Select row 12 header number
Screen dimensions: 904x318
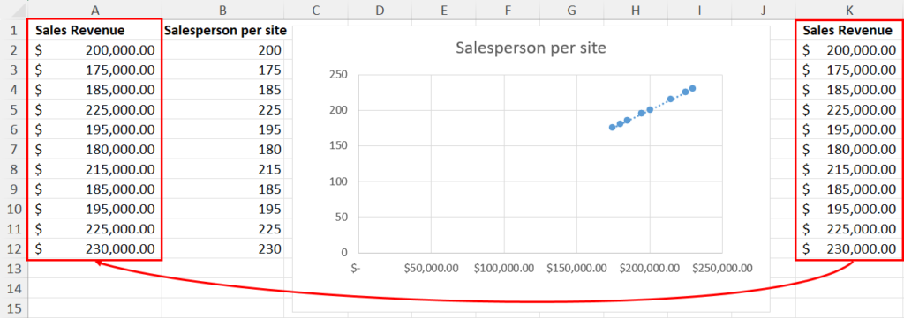[x=14, y=249]
